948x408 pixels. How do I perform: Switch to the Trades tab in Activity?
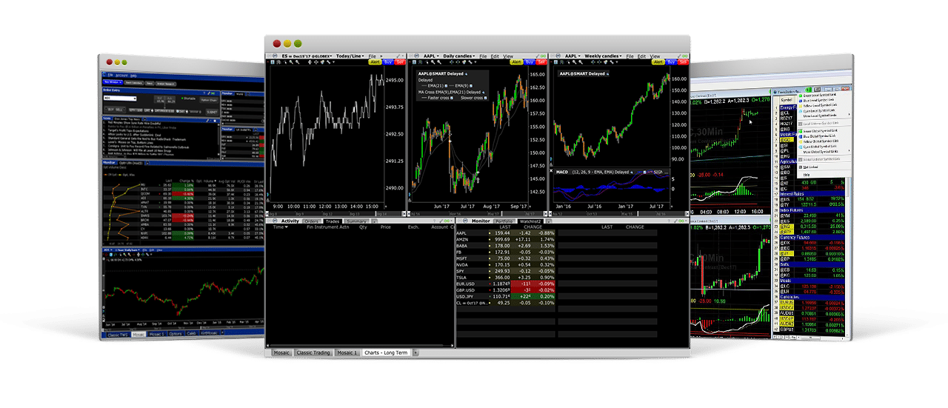click(333, 221)
